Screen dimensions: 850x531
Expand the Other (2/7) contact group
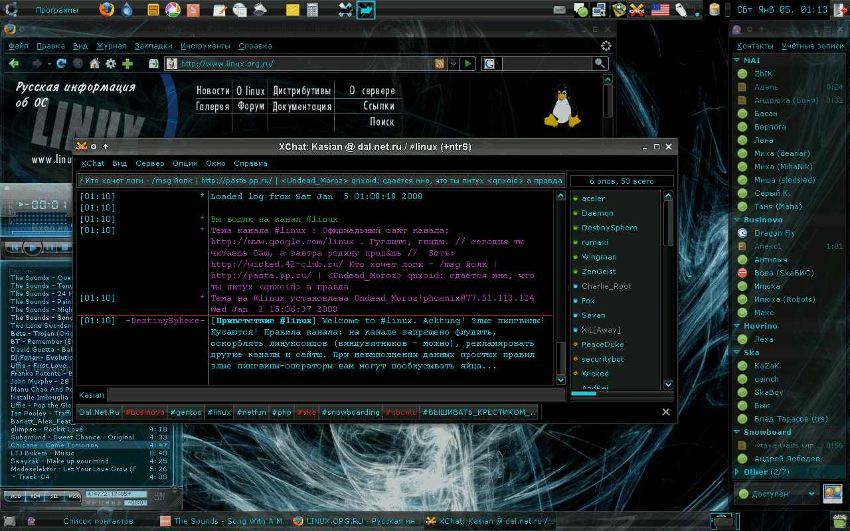pyautogui.click(x=737, y=472)
